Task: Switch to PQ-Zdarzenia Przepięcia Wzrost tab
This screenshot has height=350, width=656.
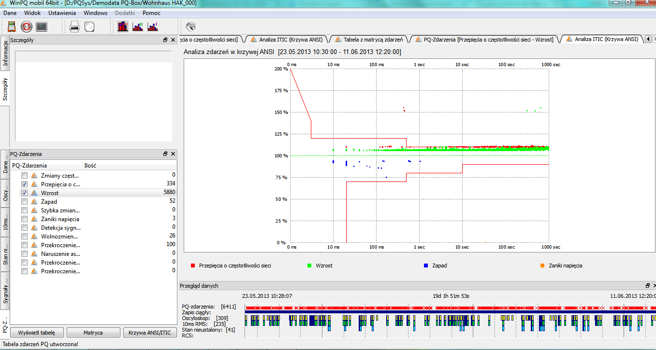Action: click(x=485, y=40)
